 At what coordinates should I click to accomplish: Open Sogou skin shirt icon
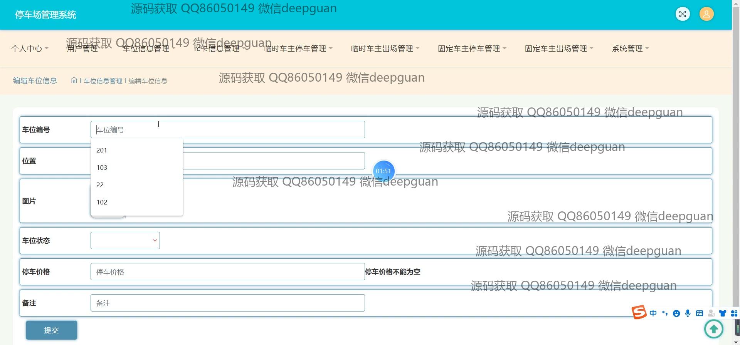click(x=723, y=313)
